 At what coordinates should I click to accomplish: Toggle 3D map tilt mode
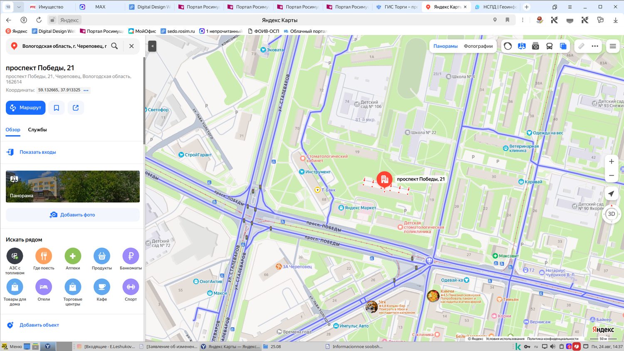[x=612, y=214]
